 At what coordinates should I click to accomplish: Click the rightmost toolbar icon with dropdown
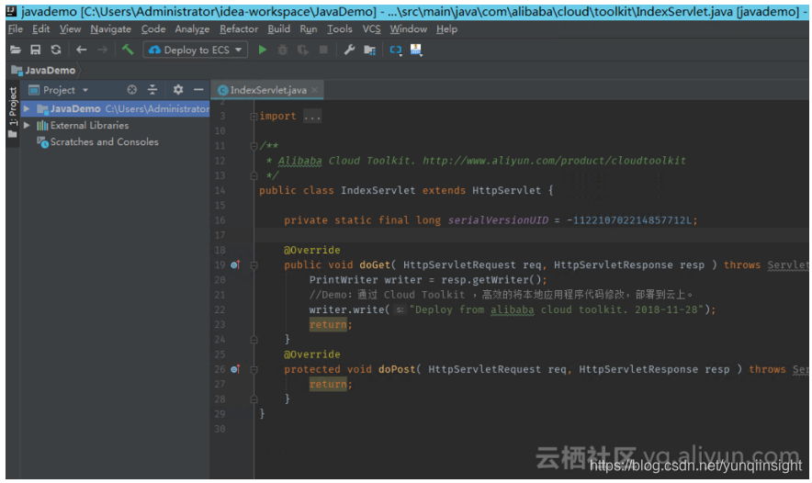[x=416, y=50]
